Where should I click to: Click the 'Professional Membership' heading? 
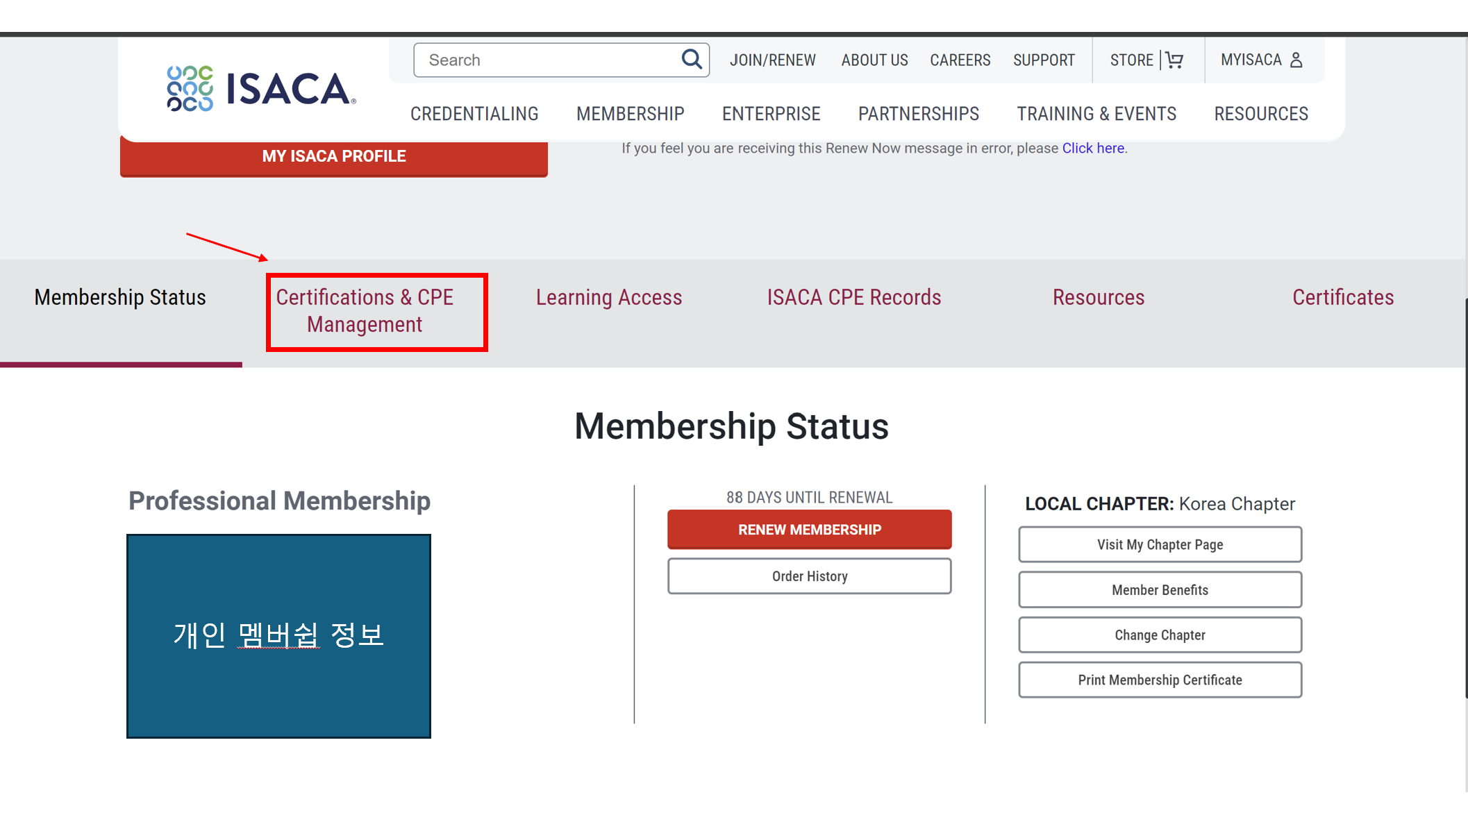(x=279, y=501)
